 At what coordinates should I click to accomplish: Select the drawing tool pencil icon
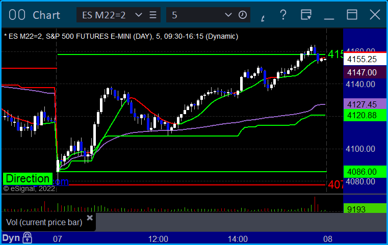(x=263, y=18)
